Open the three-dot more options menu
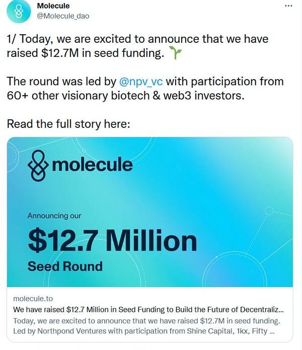The width and height of the screenshot is (302, 350). tap(288, 6)
